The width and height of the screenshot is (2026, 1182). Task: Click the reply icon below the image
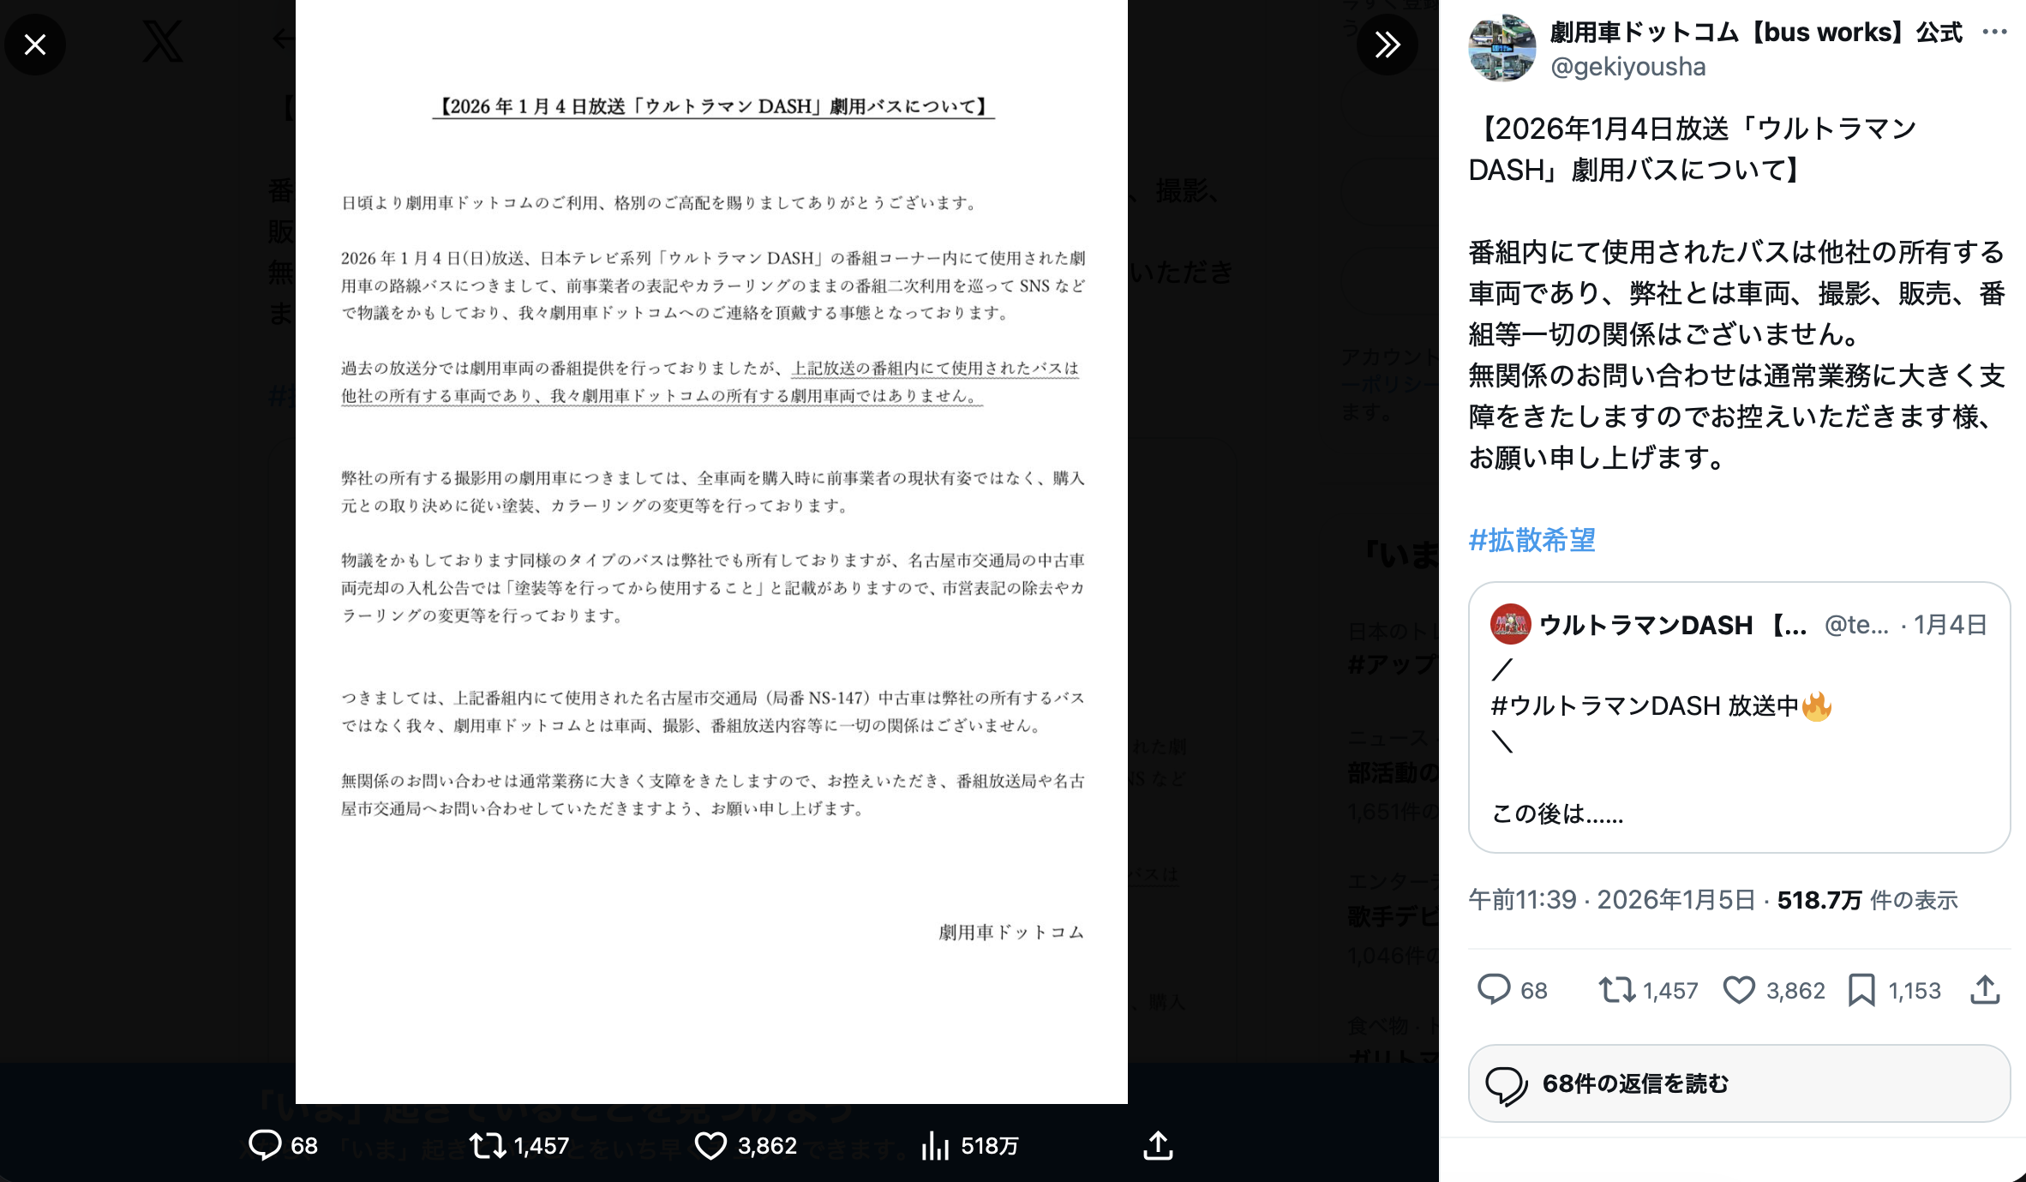265,1145
